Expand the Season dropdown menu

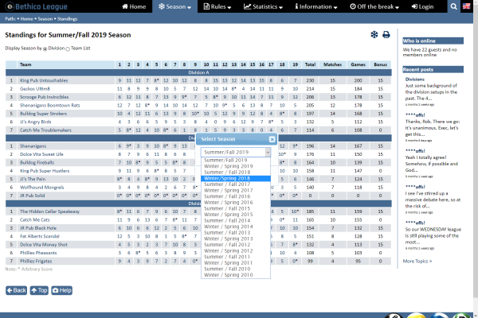176,6
